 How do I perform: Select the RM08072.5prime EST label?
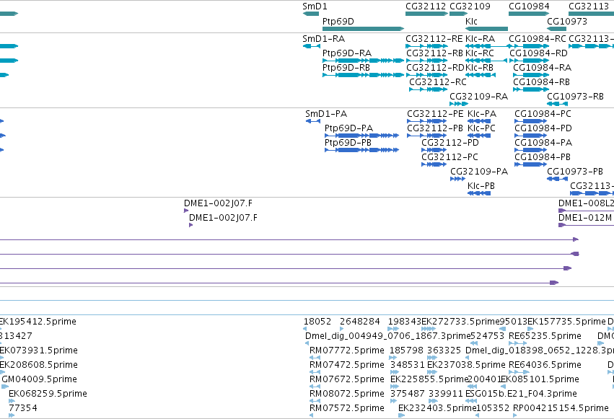point(346,394)
